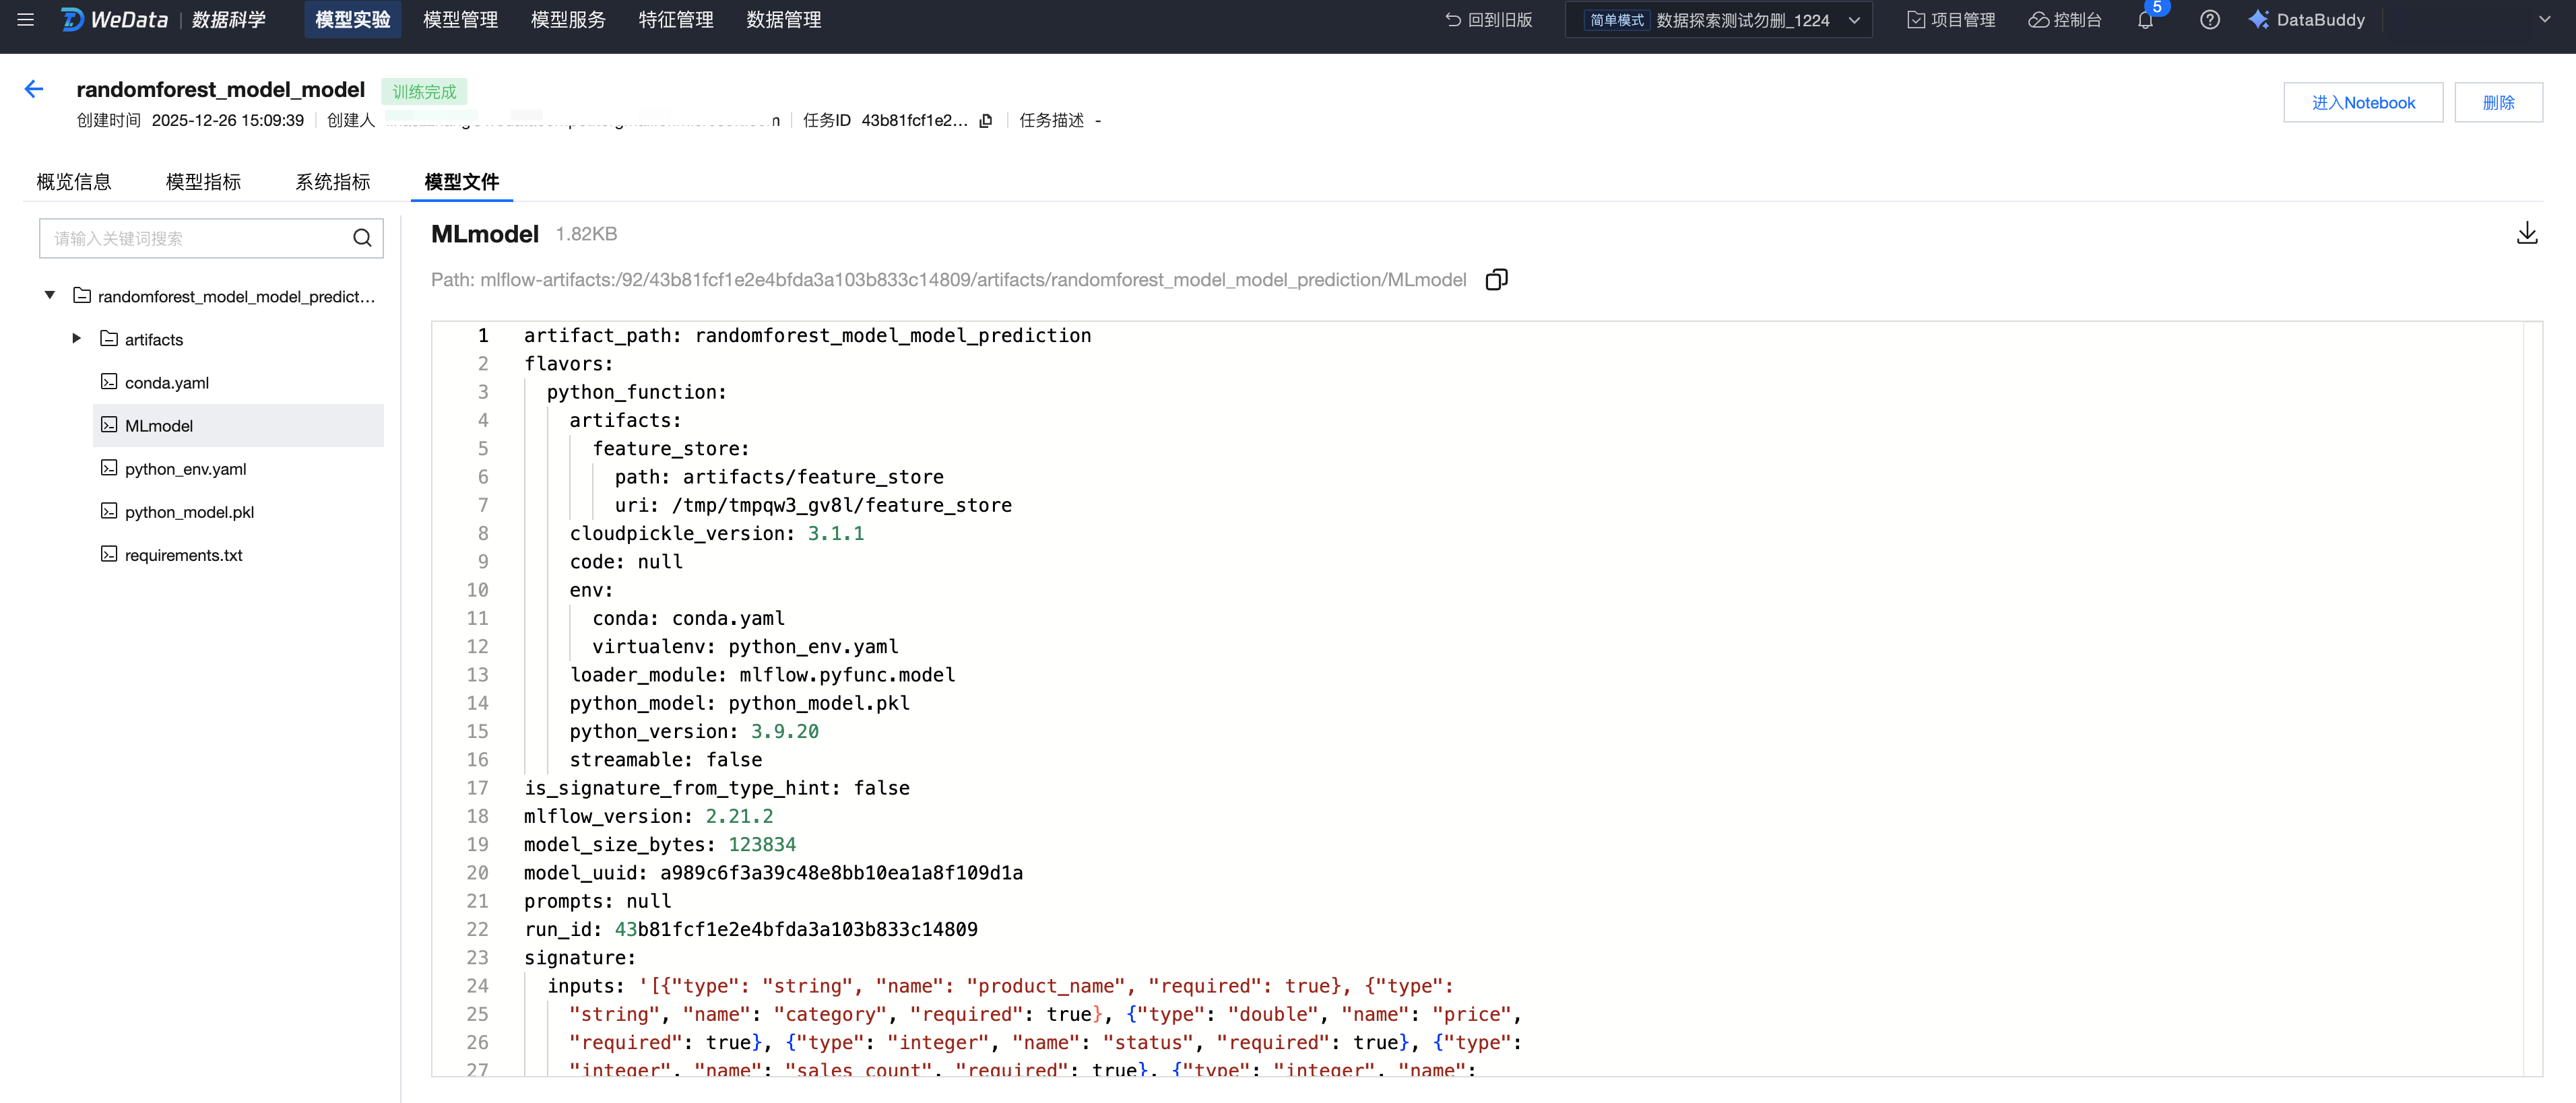2576x1103 pixels.
Task: Download the MLmodel file
Action: (2526, 234)
